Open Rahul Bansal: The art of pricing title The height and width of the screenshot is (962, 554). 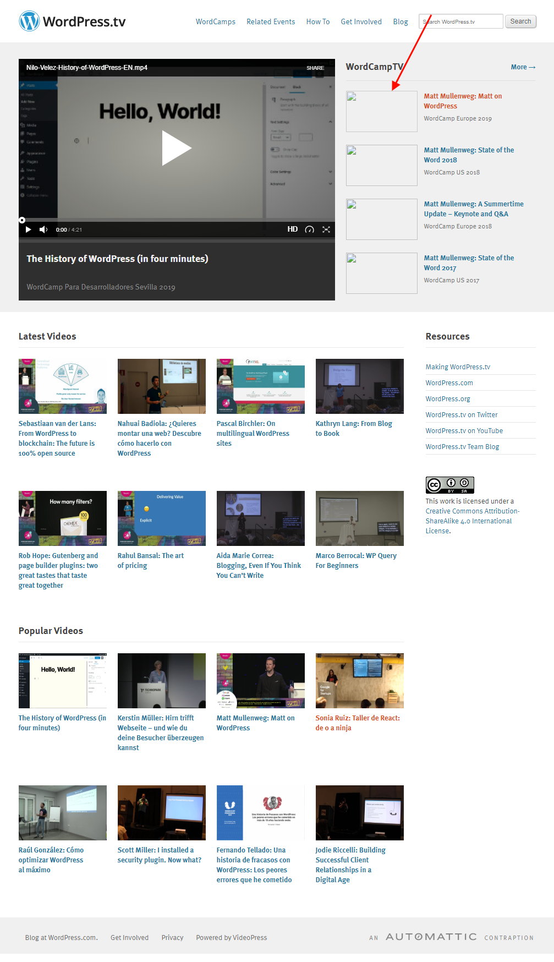(x=151, y=561)
